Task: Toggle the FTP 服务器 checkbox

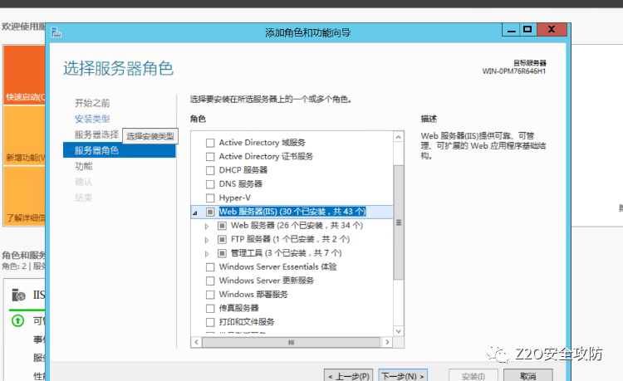Action: (x=222, y=239)
